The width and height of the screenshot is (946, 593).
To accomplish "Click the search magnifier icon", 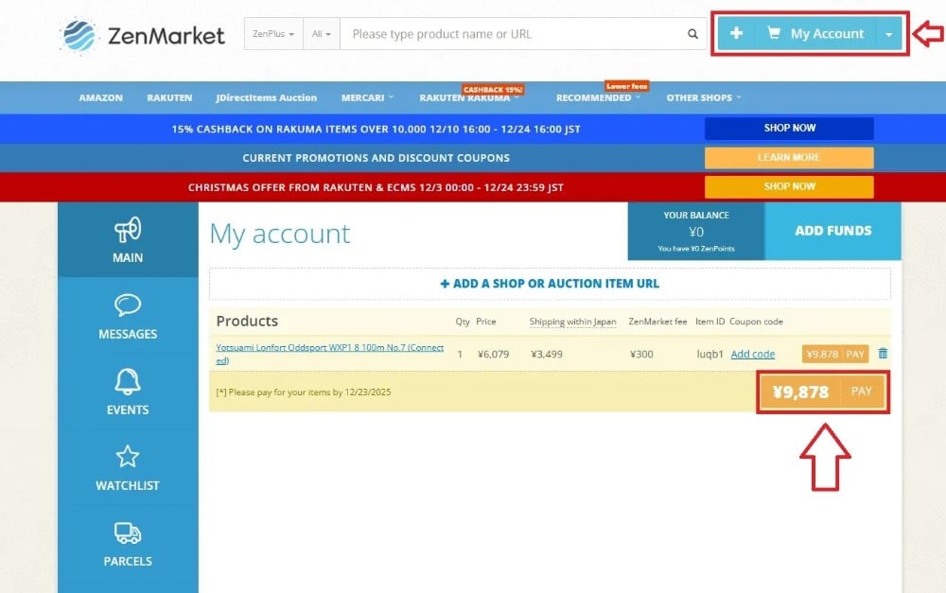I will (692, 34).
